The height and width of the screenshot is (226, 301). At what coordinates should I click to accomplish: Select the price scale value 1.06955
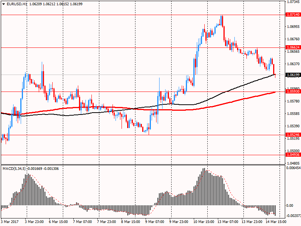293,26
